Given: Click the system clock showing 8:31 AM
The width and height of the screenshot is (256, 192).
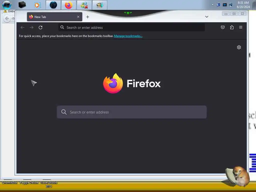Looking at the screenshot, I should tap(243, 5).
